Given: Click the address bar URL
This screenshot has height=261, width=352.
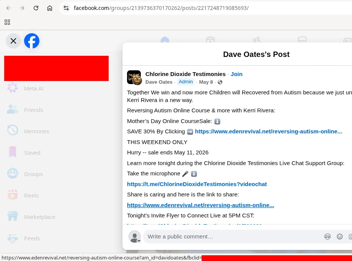Looking at the screenshot, I should (161, 8).
